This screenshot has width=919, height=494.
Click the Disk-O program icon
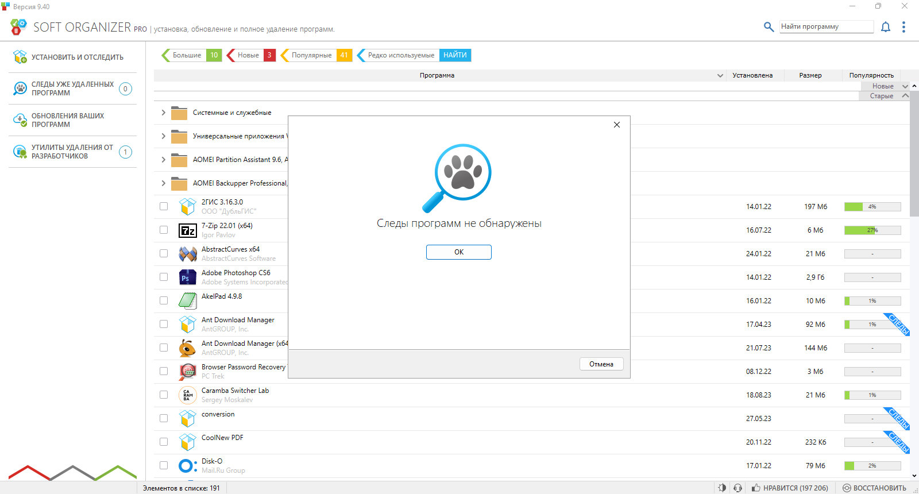pos(188,466)
